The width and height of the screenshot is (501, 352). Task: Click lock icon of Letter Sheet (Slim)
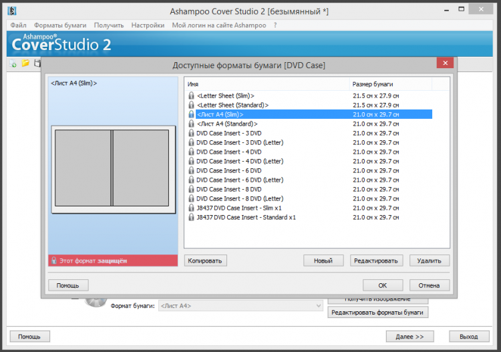pyautogui.click(x=191, y=96)
